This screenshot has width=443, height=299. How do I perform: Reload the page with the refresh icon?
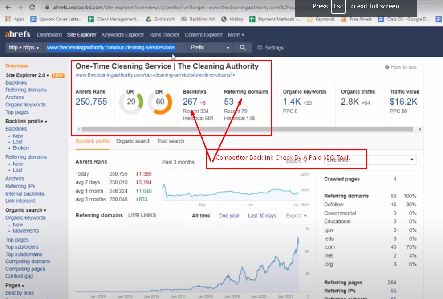click(33, 8)
